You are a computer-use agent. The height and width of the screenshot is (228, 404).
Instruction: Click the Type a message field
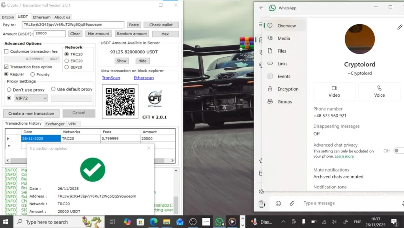[335, 203]
